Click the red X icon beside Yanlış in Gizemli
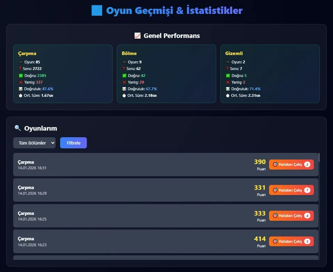Screen dimensions: 333x272 pyautogui.click(x=228, y=82)
